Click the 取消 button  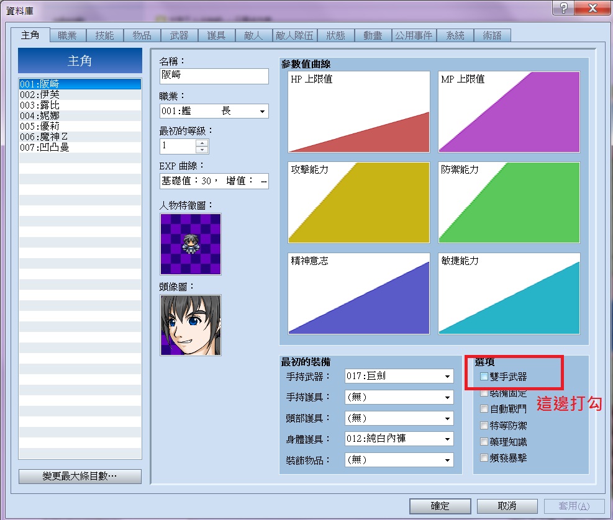coord(507,506)
